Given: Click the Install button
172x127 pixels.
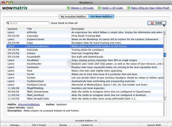Looking at the screenshot, I should click(157, 23).
